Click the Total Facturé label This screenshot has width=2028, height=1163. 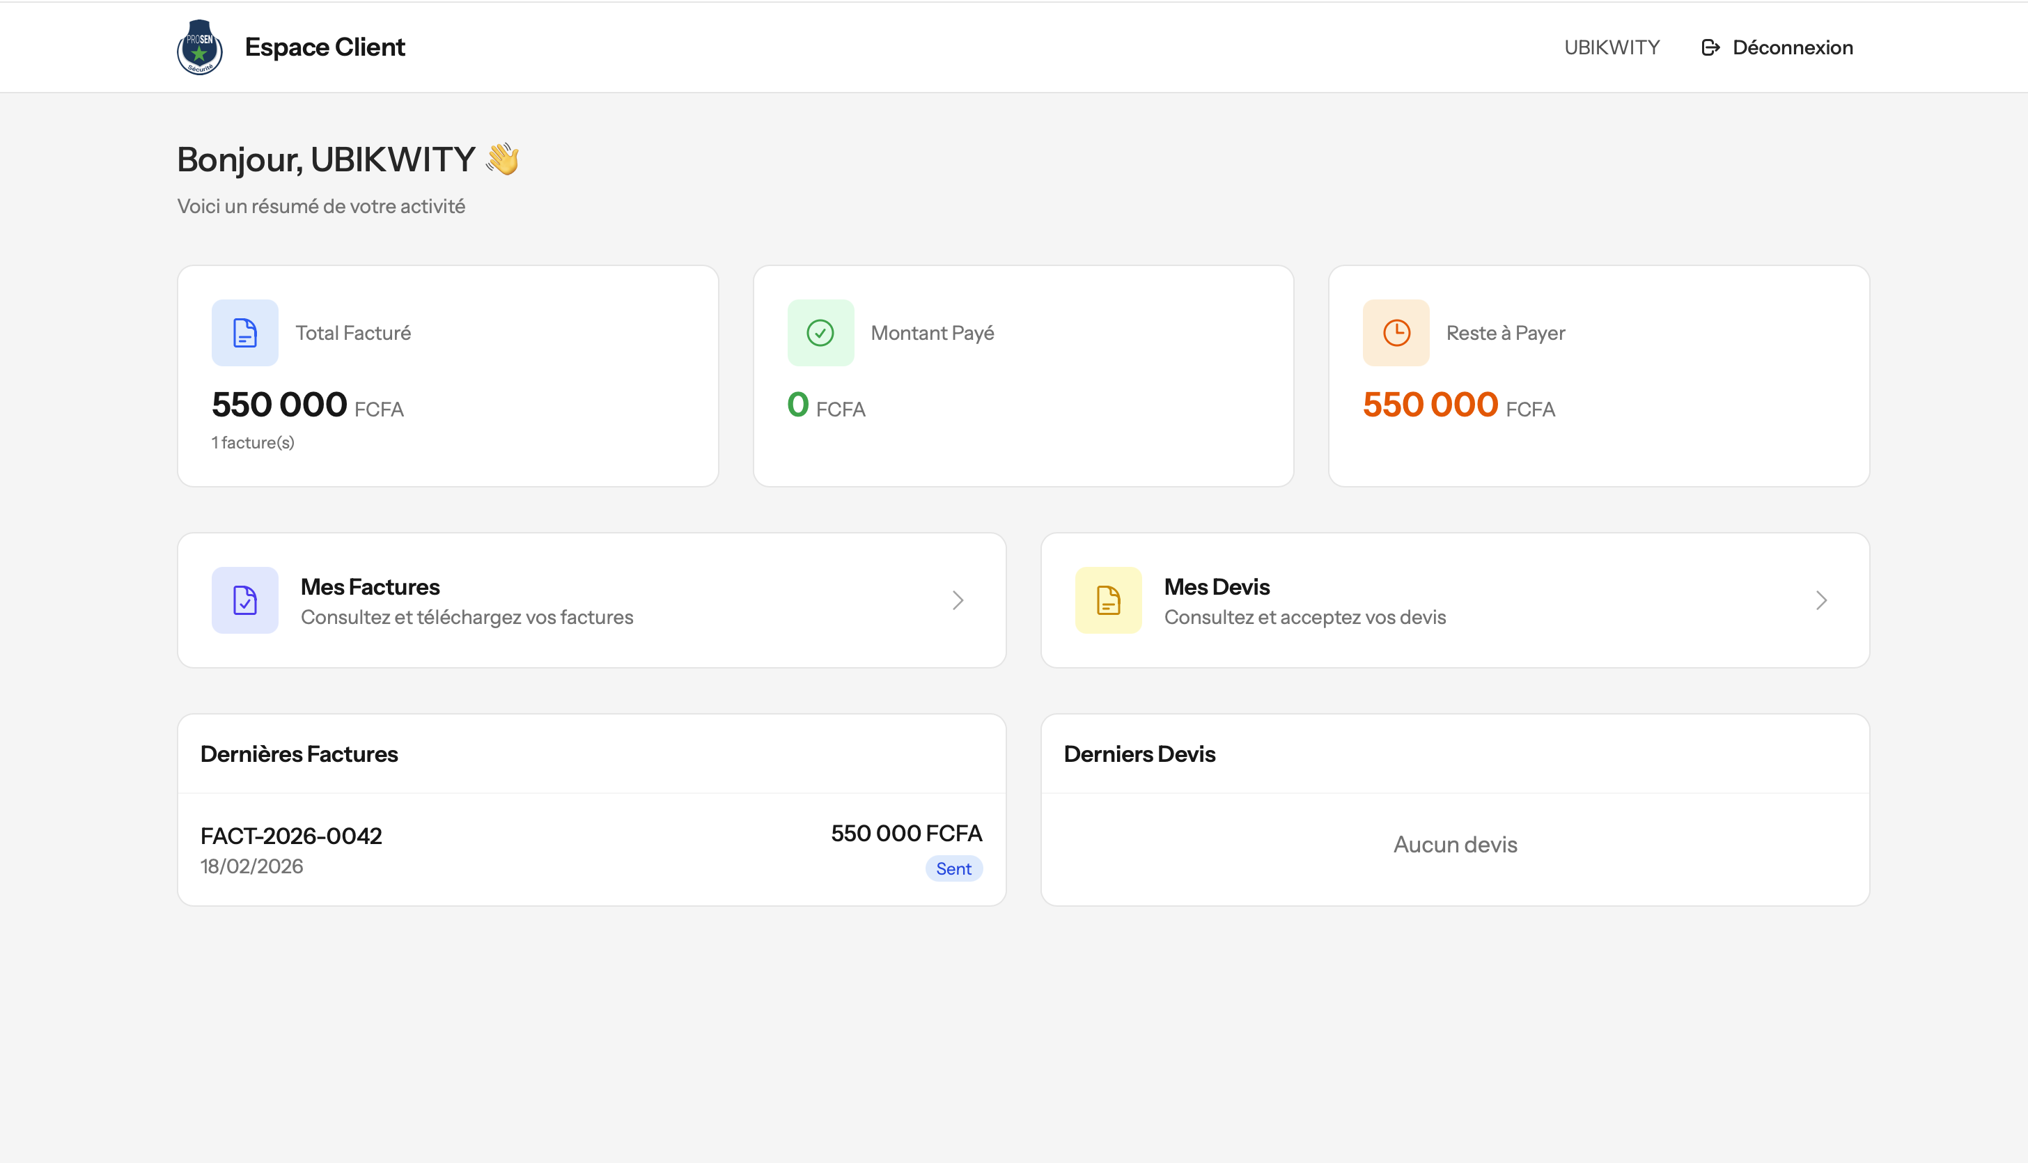[353, 333]
